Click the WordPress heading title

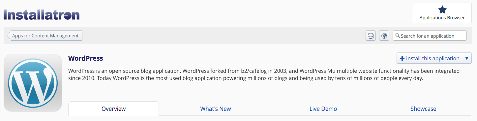tap(86, 58)
